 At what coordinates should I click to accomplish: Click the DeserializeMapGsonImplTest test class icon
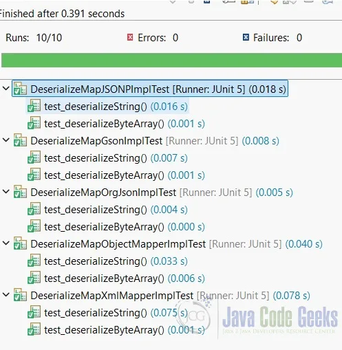(20, 140)
